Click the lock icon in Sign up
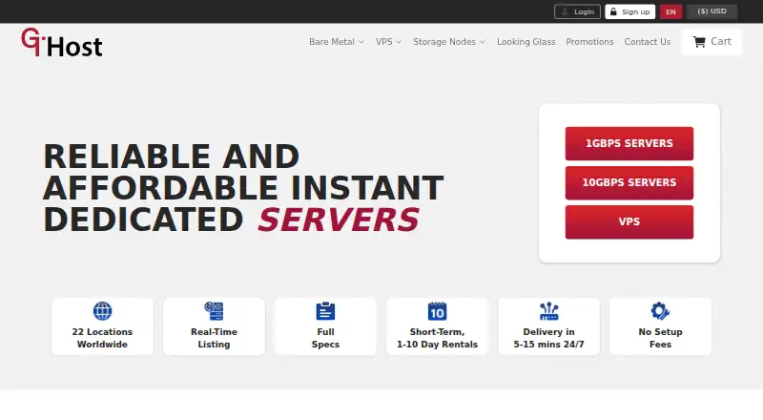The image size is (763, 420). (x=613, y=11)
